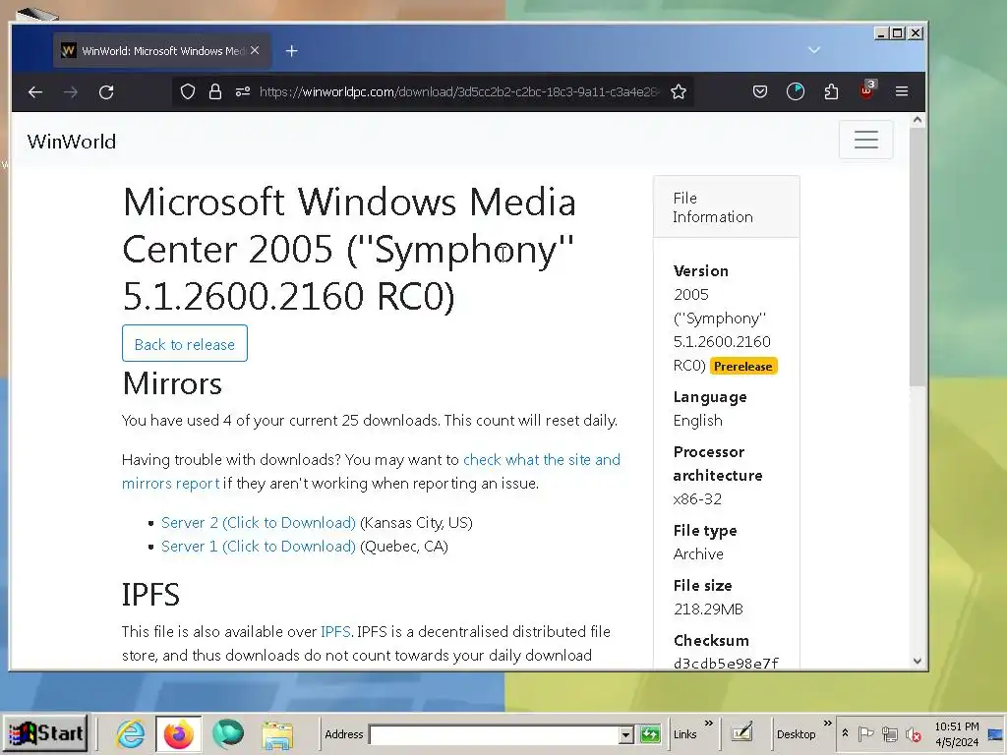Open the uBlock Origin icon with badge 3

point(867,90)
